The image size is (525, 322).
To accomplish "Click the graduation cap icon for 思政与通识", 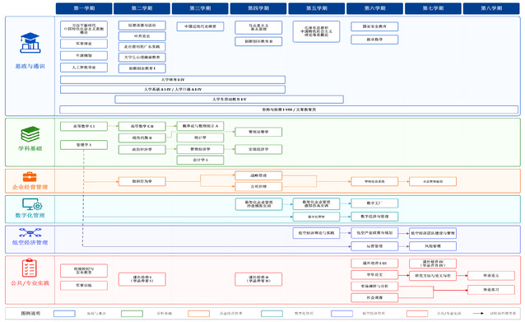I will coord(30,43).
